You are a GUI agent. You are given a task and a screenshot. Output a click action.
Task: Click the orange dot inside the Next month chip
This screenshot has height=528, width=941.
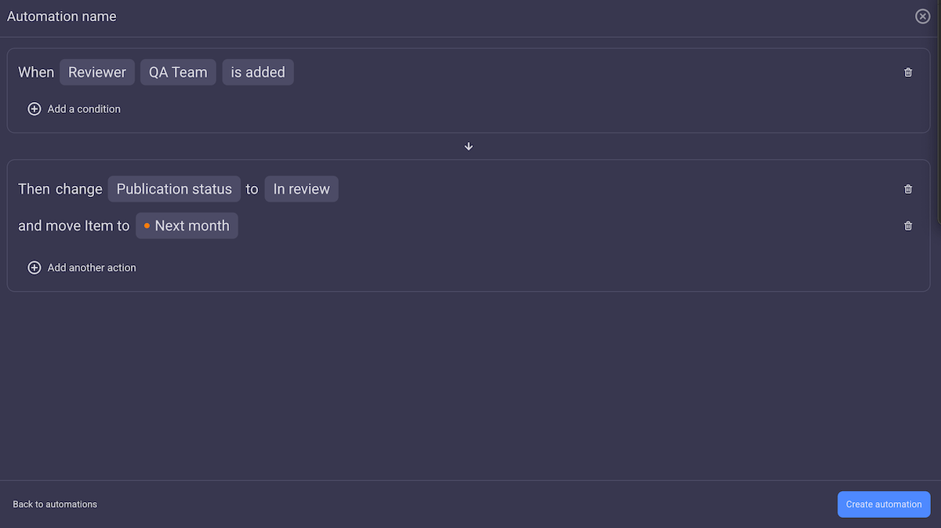point(146,225)
